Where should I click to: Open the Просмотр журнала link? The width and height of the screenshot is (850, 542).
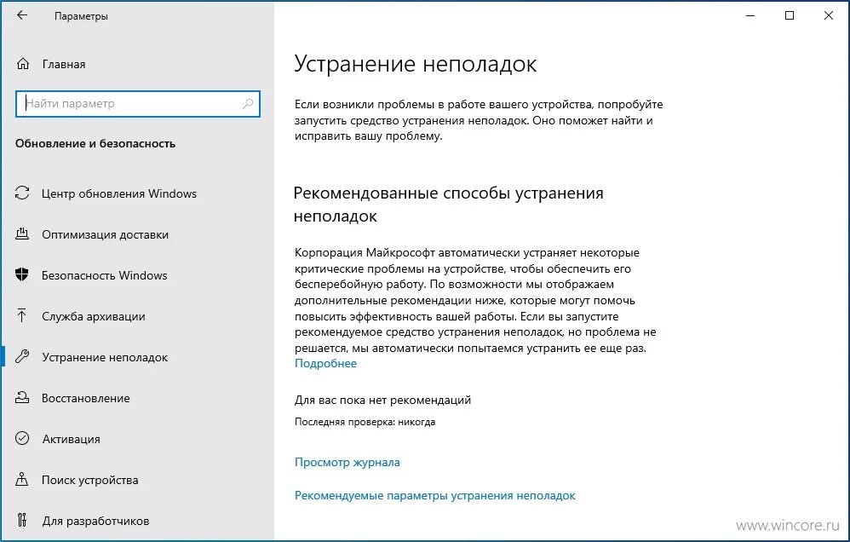coord(347,462)
